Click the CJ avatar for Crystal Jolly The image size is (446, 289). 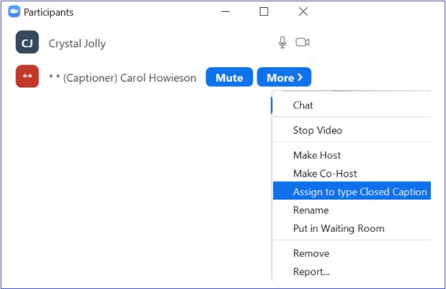tap(27, 43)
